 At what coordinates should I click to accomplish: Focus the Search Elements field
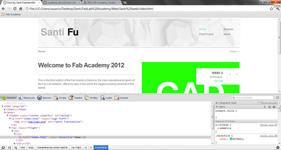[252, 98]
